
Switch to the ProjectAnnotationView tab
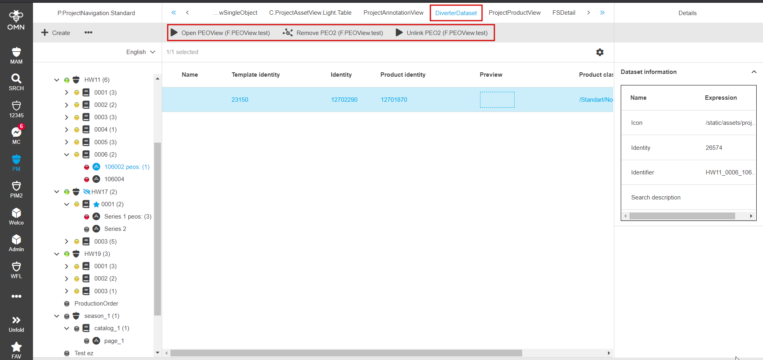[x=393, y=13]
